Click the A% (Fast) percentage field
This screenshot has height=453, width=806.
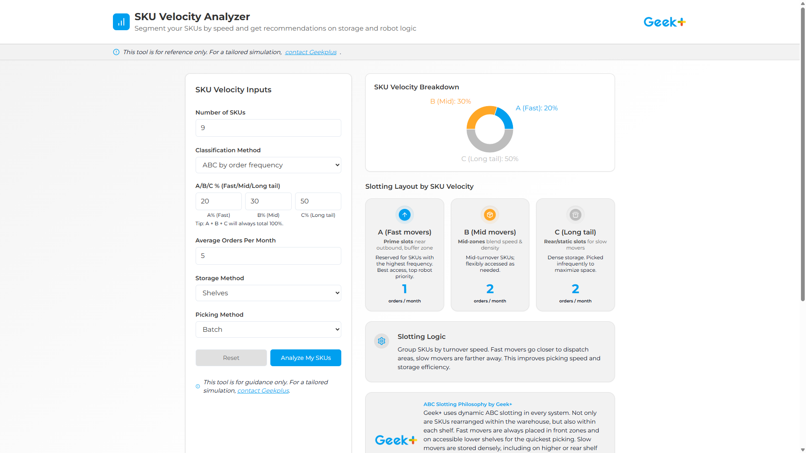click(218, 201)
